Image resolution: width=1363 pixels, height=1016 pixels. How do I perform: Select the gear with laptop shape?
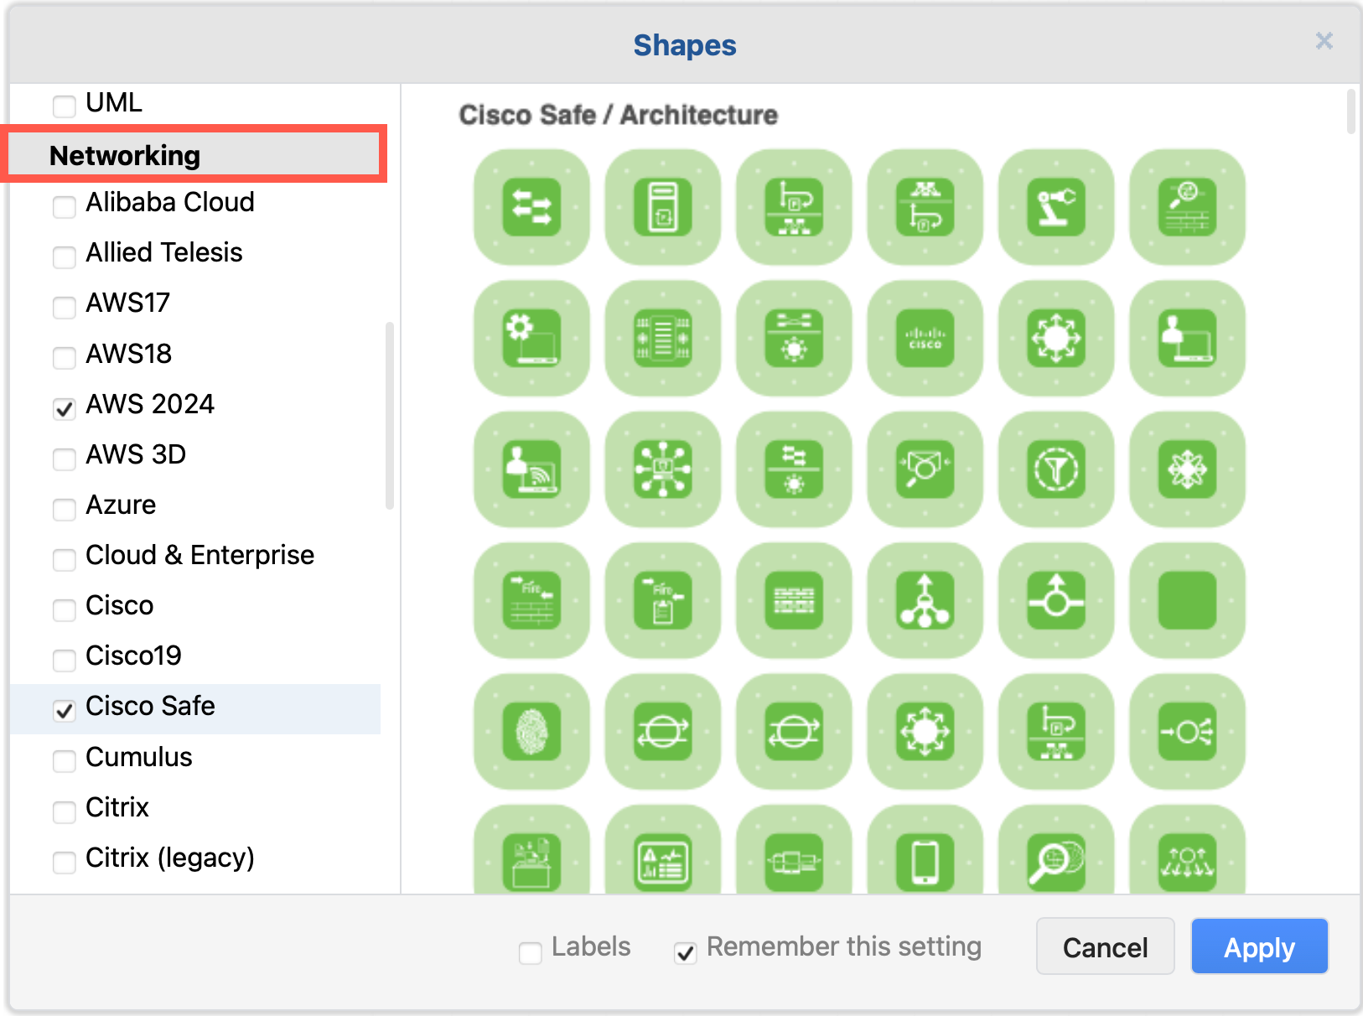click(x=531, y=340)
